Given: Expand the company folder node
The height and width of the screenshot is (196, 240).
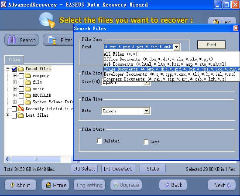Looking at the screenshot, I should point(15,75).
